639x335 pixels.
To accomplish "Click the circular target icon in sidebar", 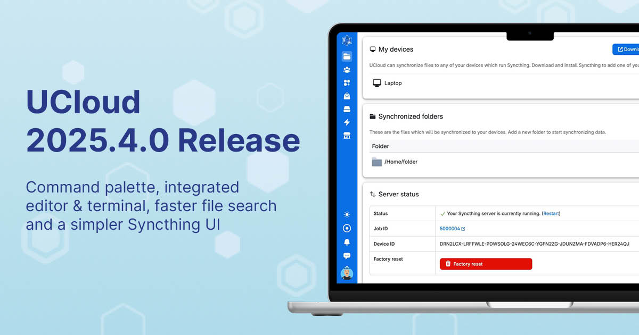I will [347, 229].
